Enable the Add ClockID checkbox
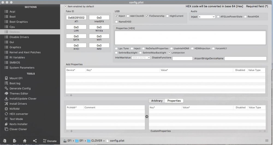 coord(128,16)
